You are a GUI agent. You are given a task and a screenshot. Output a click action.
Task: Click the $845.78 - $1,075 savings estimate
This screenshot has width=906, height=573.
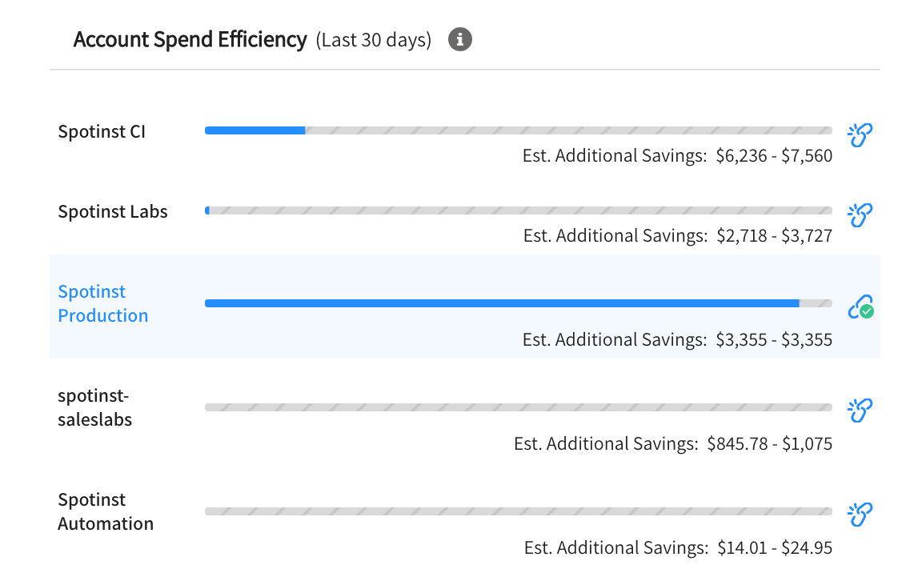click(x=770, y=443)
